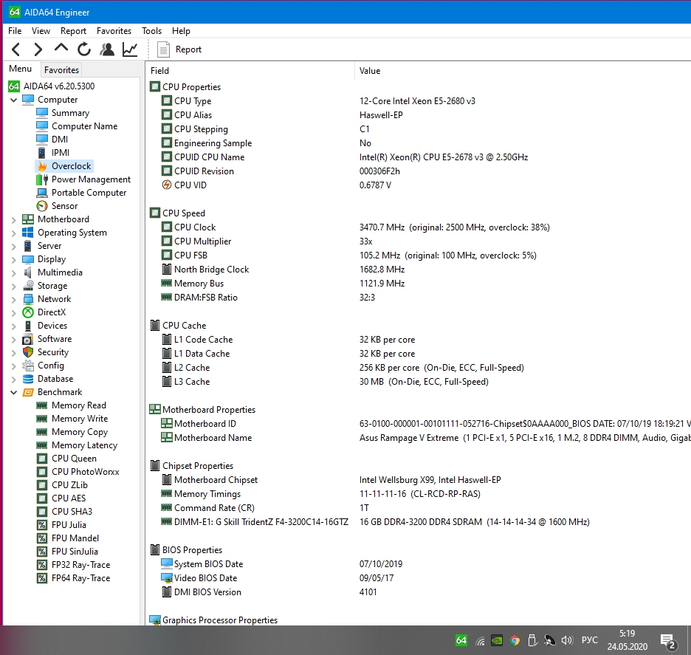Expand the Server tree node
The image size is (691, 655).
[14, 246]
